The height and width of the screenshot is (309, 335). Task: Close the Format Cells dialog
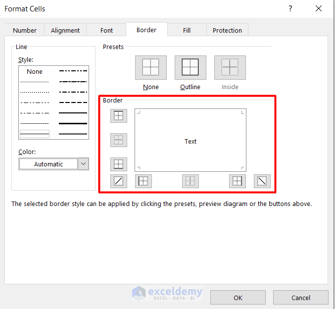coord(319,8)
